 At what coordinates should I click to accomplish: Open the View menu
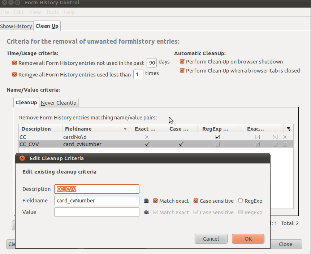pos(35,12)
